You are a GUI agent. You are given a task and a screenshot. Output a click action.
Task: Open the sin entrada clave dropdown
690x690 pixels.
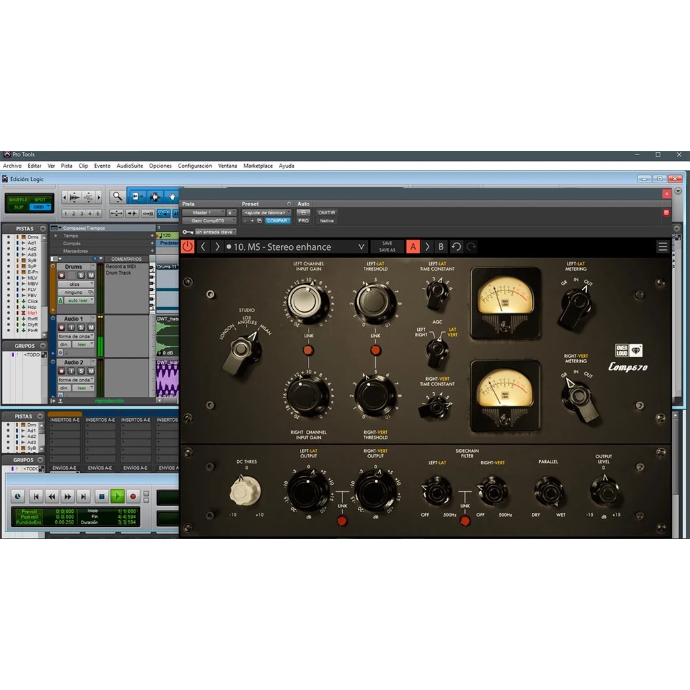(215, 232)
